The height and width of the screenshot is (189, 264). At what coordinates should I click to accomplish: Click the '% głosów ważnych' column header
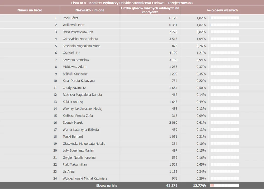tap(222, 10)
